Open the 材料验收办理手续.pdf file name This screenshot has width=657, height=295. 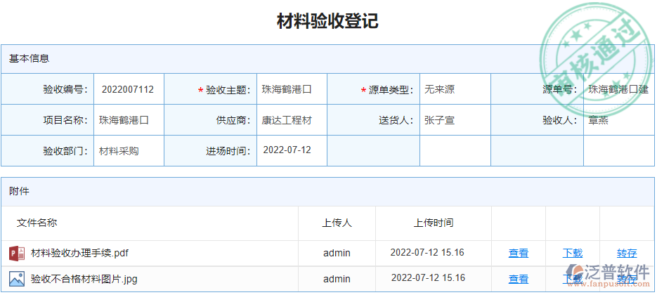79,253
